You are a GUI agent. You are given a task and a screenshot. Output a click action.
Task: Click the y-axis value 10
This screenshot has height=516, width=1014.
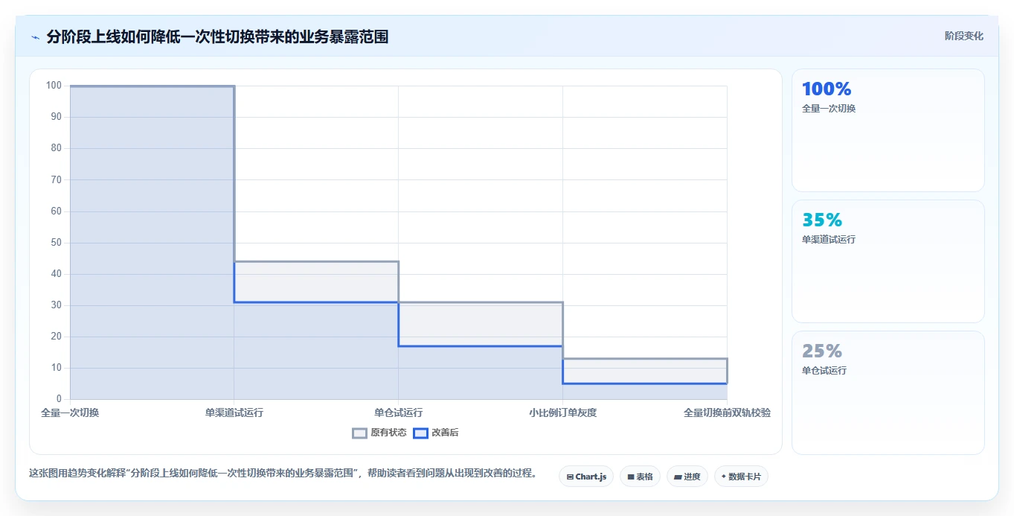[x=57, y=368]
